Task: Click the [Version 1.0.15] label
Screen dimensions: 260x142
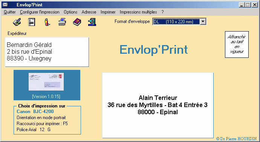Action: [46, 97]
